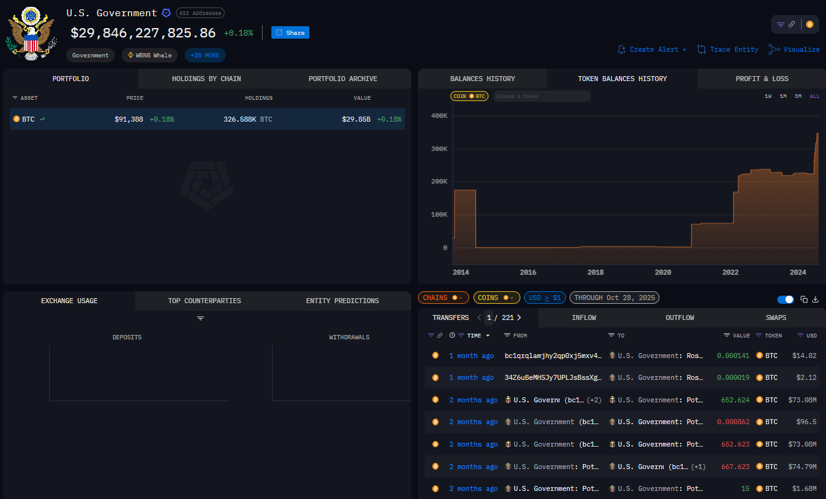Click the Bitcoin chain icon in top-right filter box
The height and width of the screenshot is (499, 826).
[810, 24]
